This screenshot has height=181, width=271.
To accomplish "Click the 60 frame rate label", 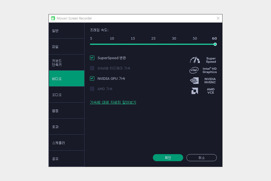I will (214, 39).
